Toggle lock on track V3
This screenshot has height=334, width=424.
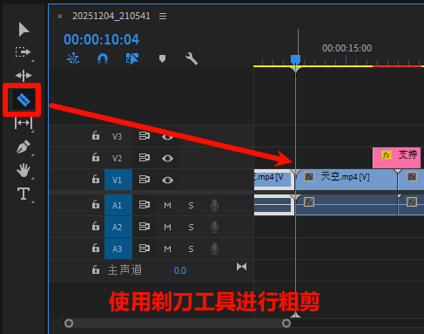coord(96,136)
